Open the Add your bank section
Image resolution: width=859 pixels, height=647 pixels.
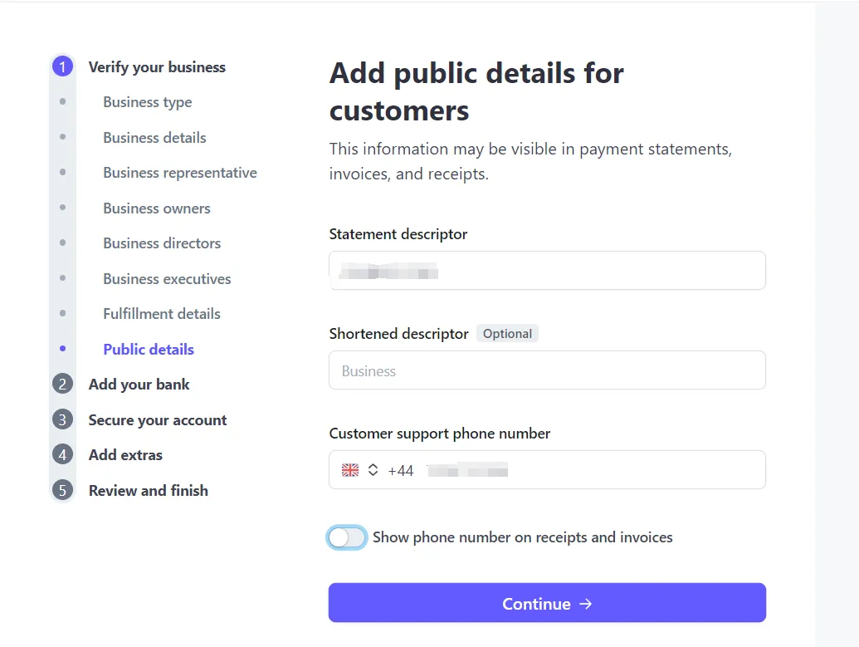(x=139, y=385)
